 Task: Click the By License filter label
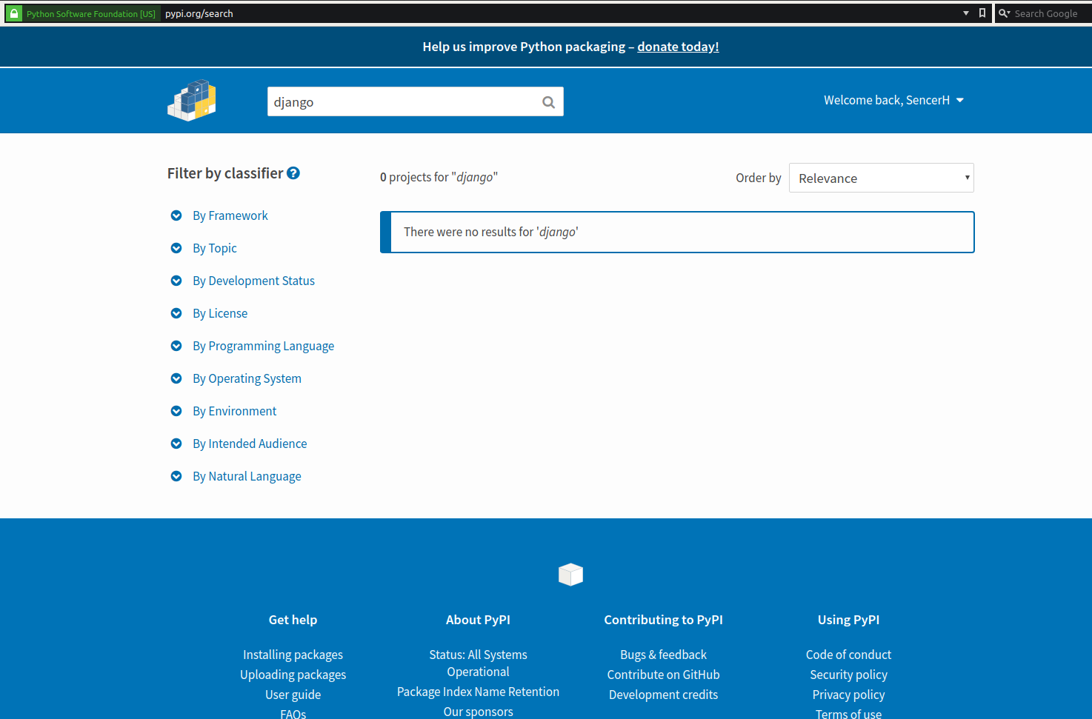(220, 313)
